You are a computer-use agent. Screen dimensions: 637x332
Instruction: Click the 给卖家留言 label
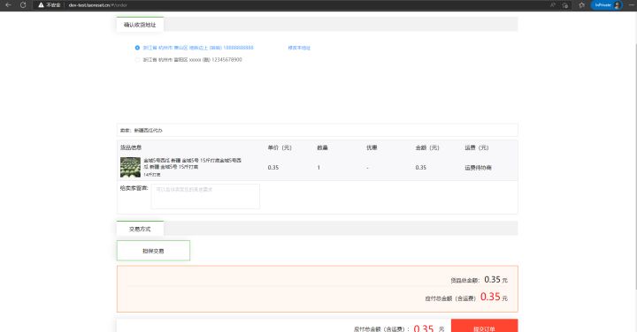(x=134, y=188)
